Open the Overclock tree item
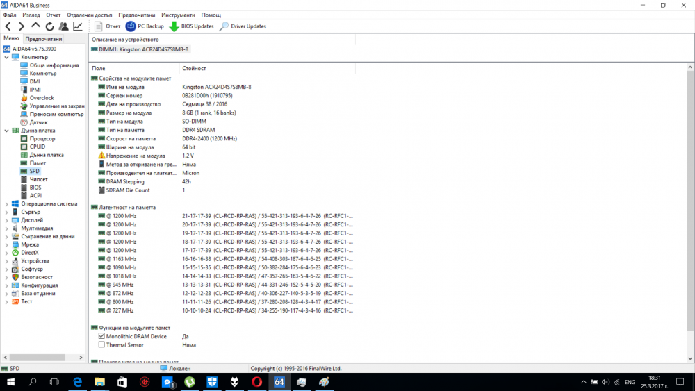 pos(42,98)
